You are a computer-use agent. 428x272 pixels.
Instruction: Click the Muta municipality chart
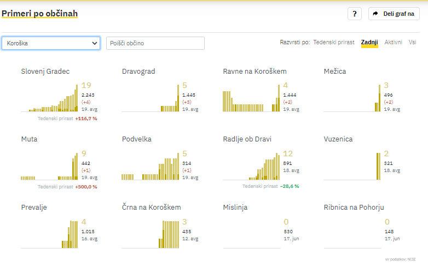[x=50, y=167]
